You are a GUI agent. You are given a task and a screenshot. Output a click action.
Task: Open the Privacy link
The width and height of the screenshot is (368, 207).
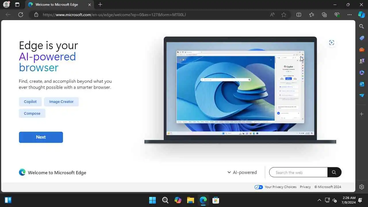pos(305,187)
